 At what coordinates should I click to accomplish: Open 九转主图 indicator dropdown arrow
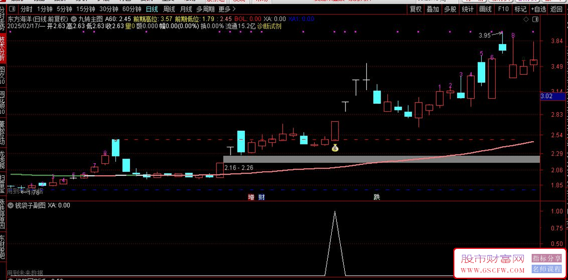pyautogui.click(x=74, y=19)
